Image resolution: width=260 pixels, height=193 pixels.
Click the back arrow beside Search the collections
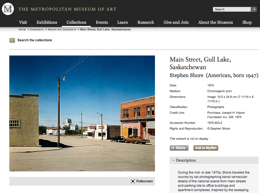pyautogui.click(x=12, y=40)
